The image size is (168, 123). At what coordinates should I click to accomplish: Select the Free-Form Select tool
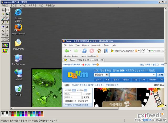click(x=3, y=10)
